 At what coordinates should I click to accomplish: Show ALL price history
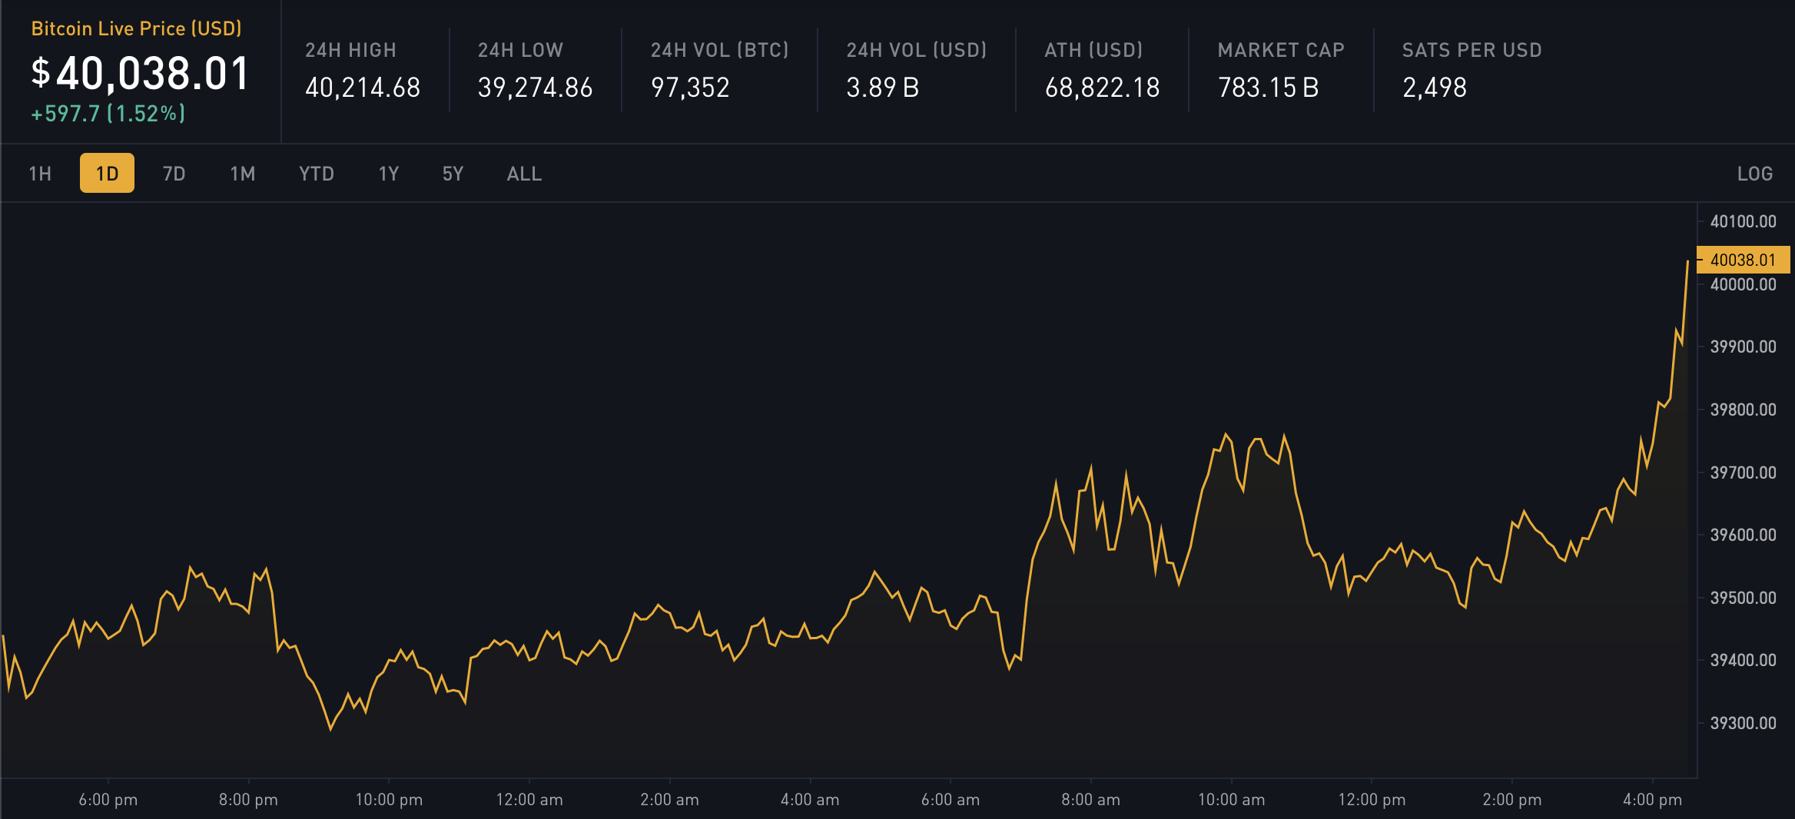(x=525, y=174)
